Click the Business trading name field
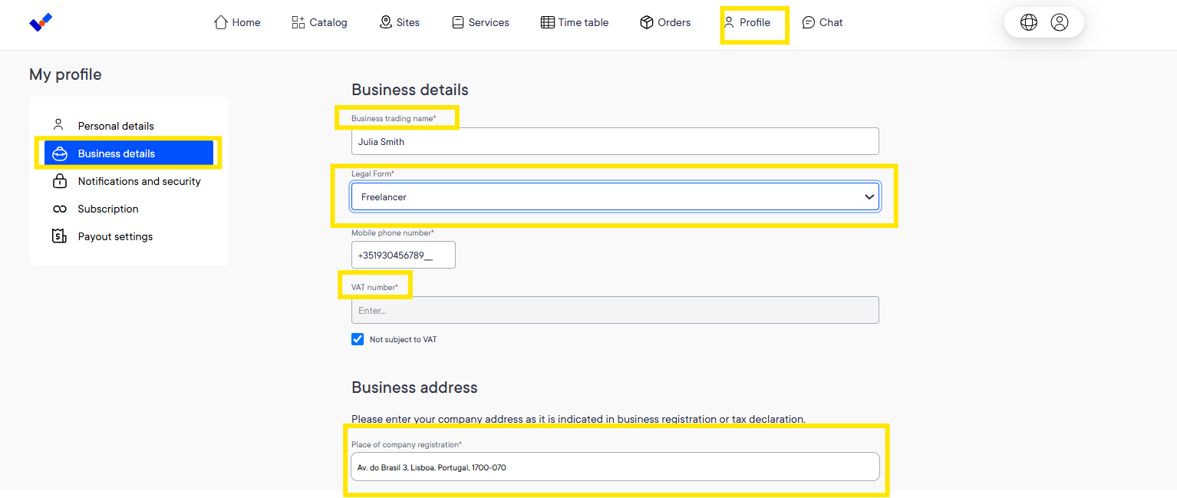Image resolution: width=1177 pixels, height=498 pixels. (x=615, y=141)
